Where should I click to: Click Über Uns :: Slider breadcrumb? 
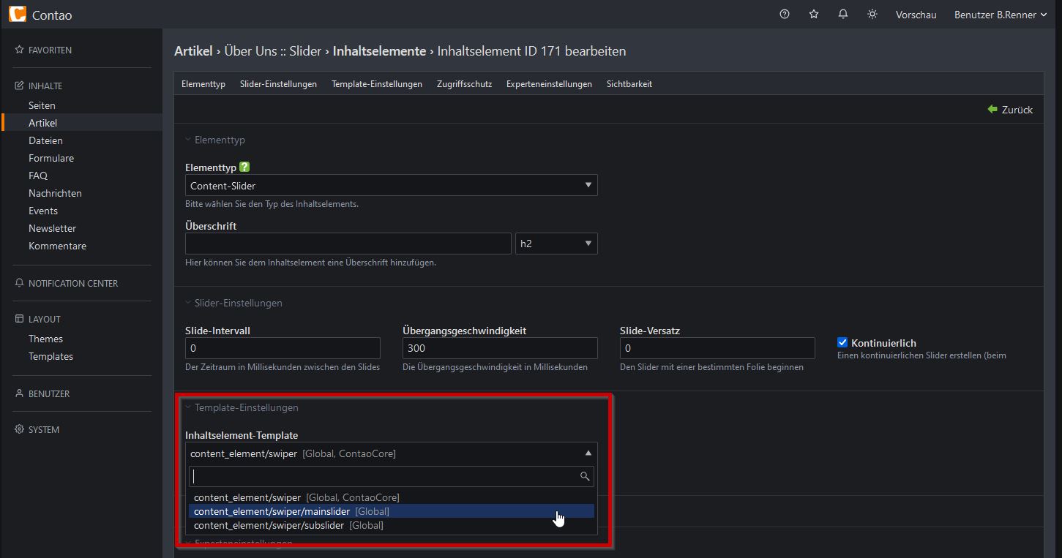(272, 51)
